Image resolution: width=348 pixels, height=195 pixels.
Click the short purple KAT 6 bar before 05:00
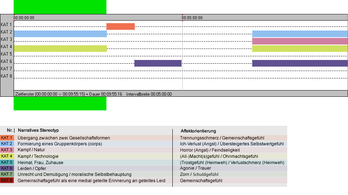[158, 63]
